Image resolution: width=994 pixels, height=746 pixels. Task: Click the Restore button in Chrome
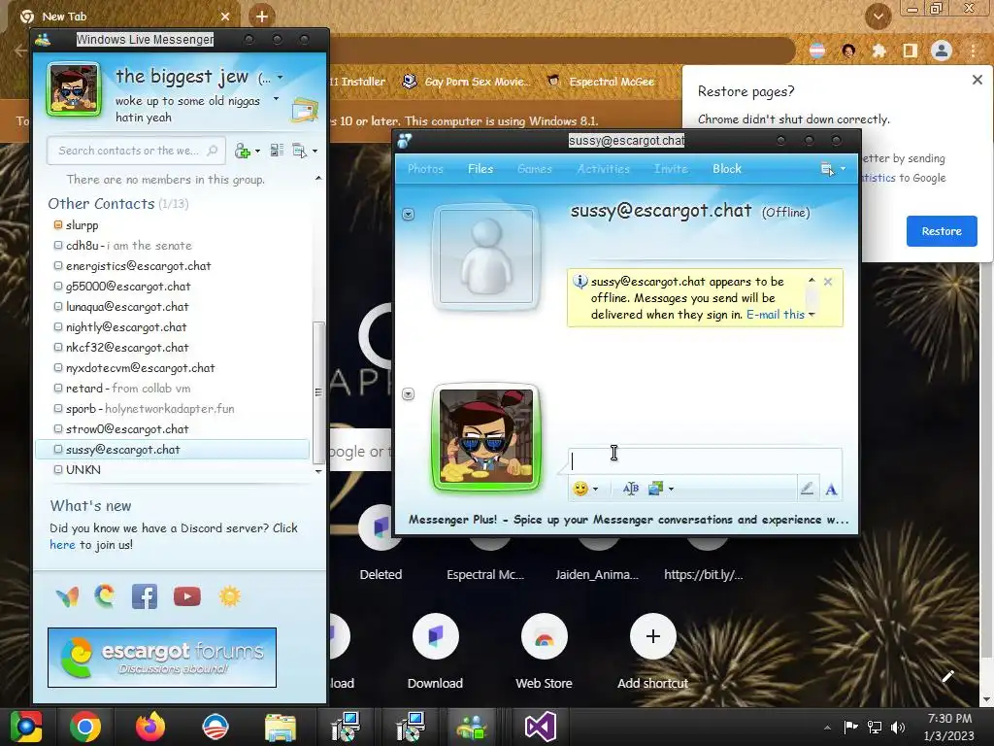(x=942, y=231)
